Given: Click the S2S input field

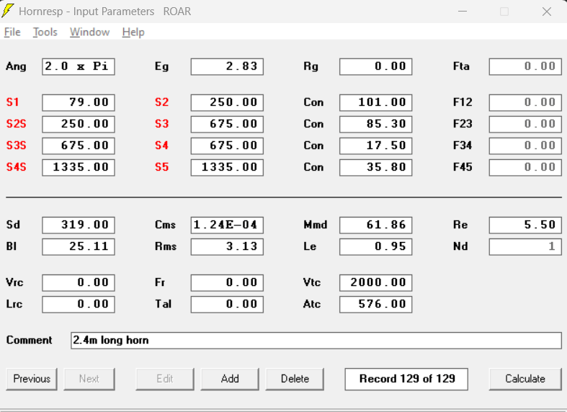Looking at the screenshot, I should point(79,125).
